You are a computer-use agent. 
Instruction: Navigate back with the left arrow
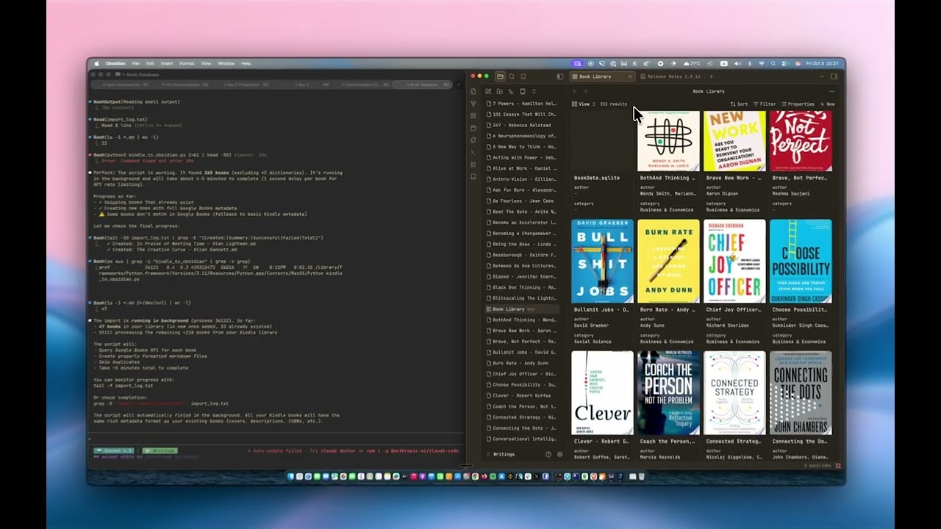click(x=575, y=92)
